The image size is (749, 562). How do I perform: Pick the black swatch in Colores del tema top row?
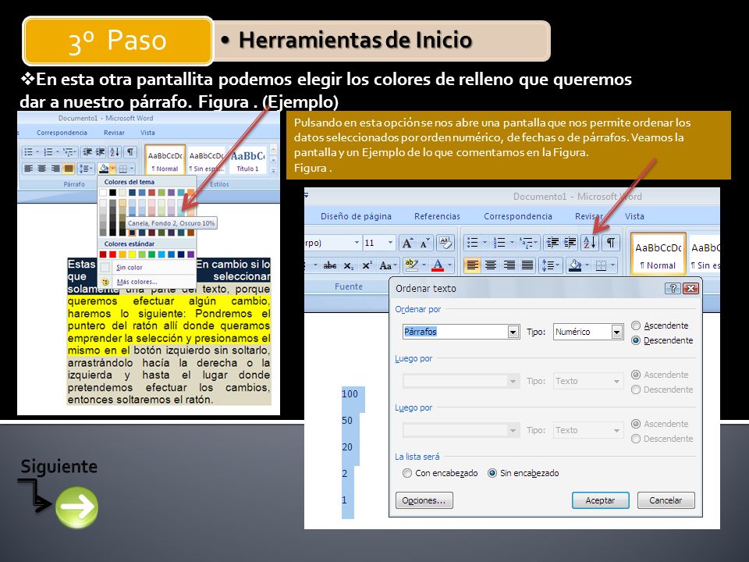pyautogui.click(x=112, y=193)
